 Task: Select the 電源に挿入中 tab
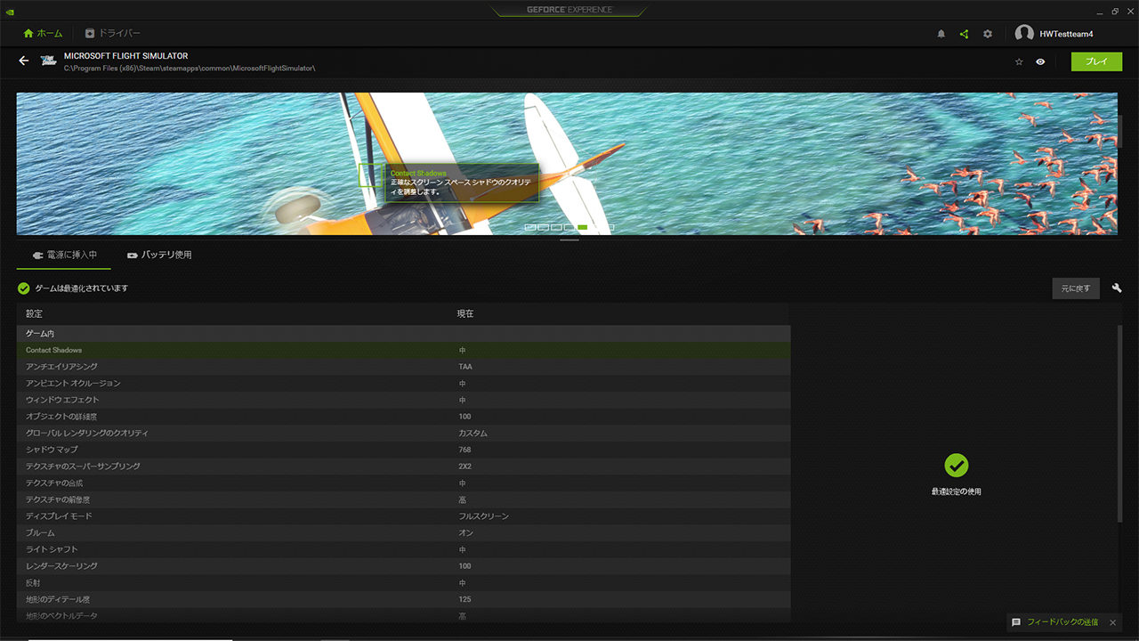[64, 255]
